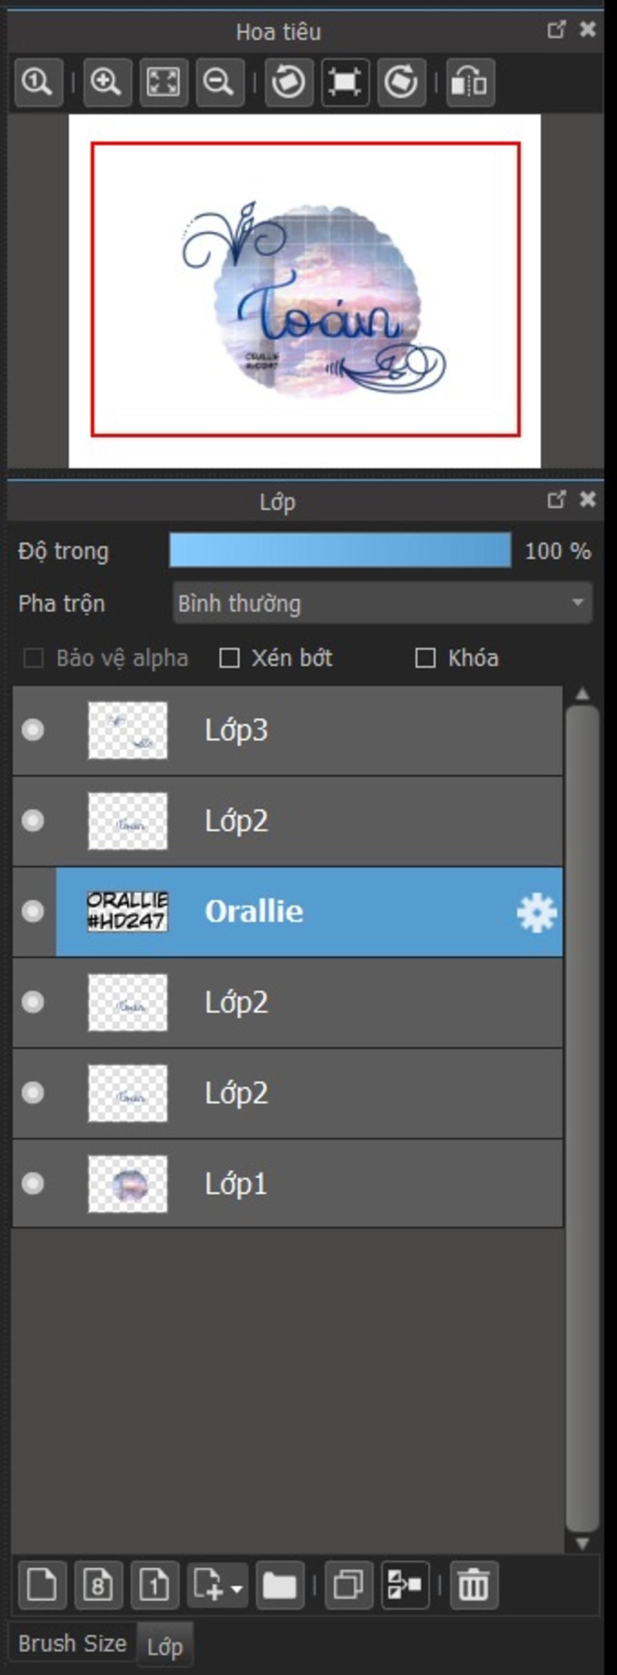Duplicate the selected layer
Screen dimensions: 617x1675
tap(348, 1585)
